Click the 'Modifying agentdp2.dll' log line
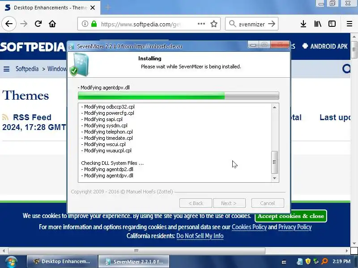This screenshot has width=358, height=268. tap(107, 169)
